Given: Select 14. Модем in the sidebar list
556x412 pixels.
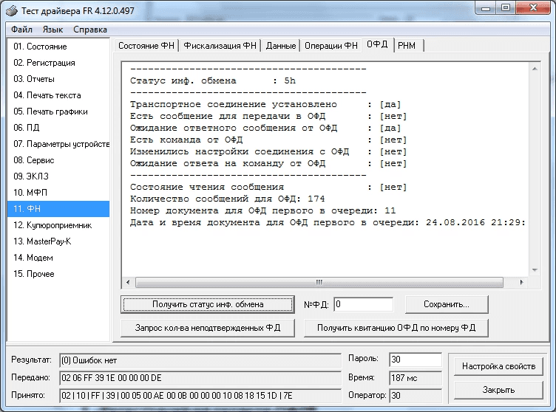Looking at the screenshot, I should (x=58, y=258).
